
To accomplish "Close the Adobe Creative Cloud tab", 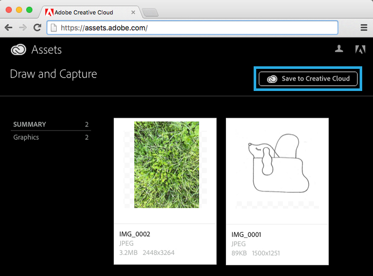I will pos(133,12).
